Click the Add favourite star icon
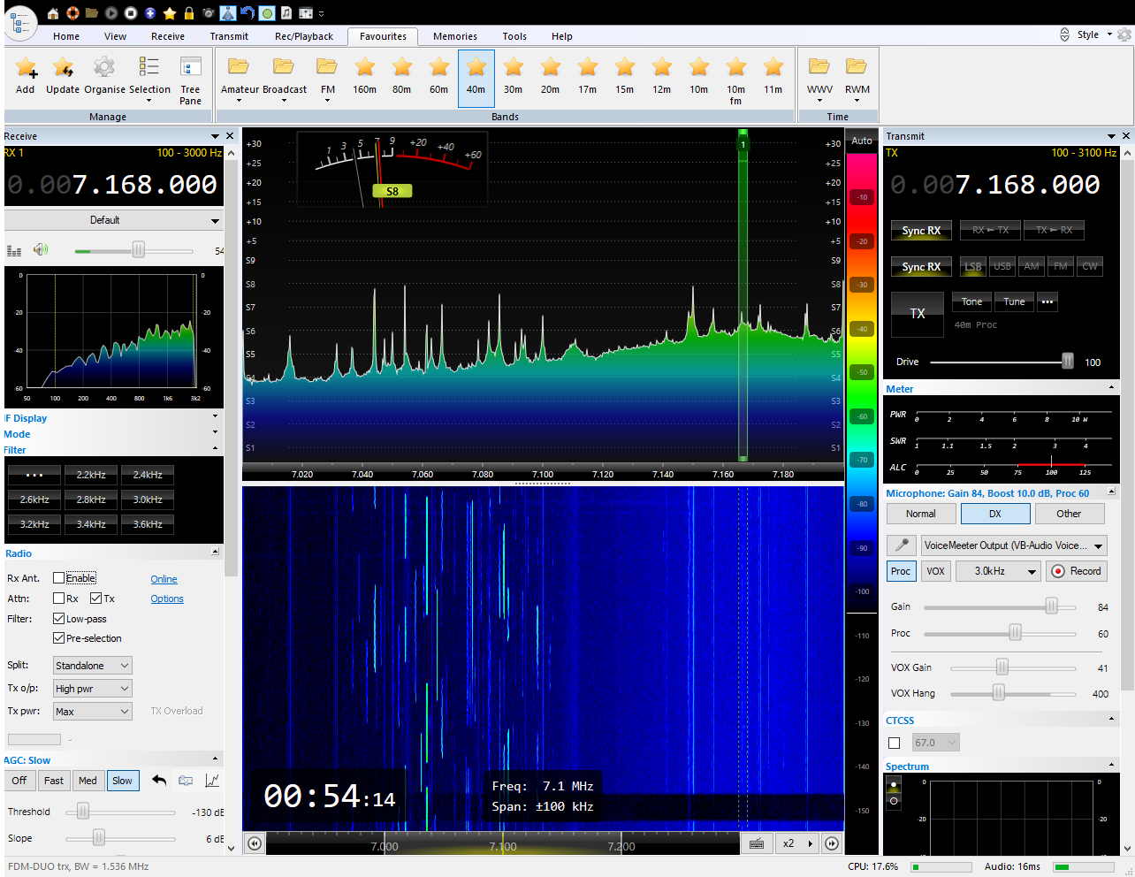Viewport: 1135px width, 877px height. point(26,69)
